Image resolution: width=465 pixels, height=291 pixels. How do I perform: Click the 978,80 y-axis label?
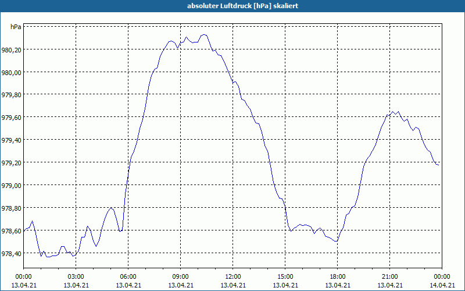click(x=11, y=208)
